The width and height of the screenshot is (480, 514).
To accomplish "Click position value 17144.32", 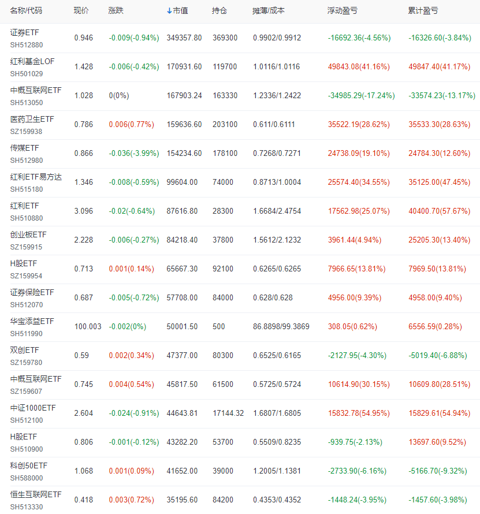I will point(228,413).
